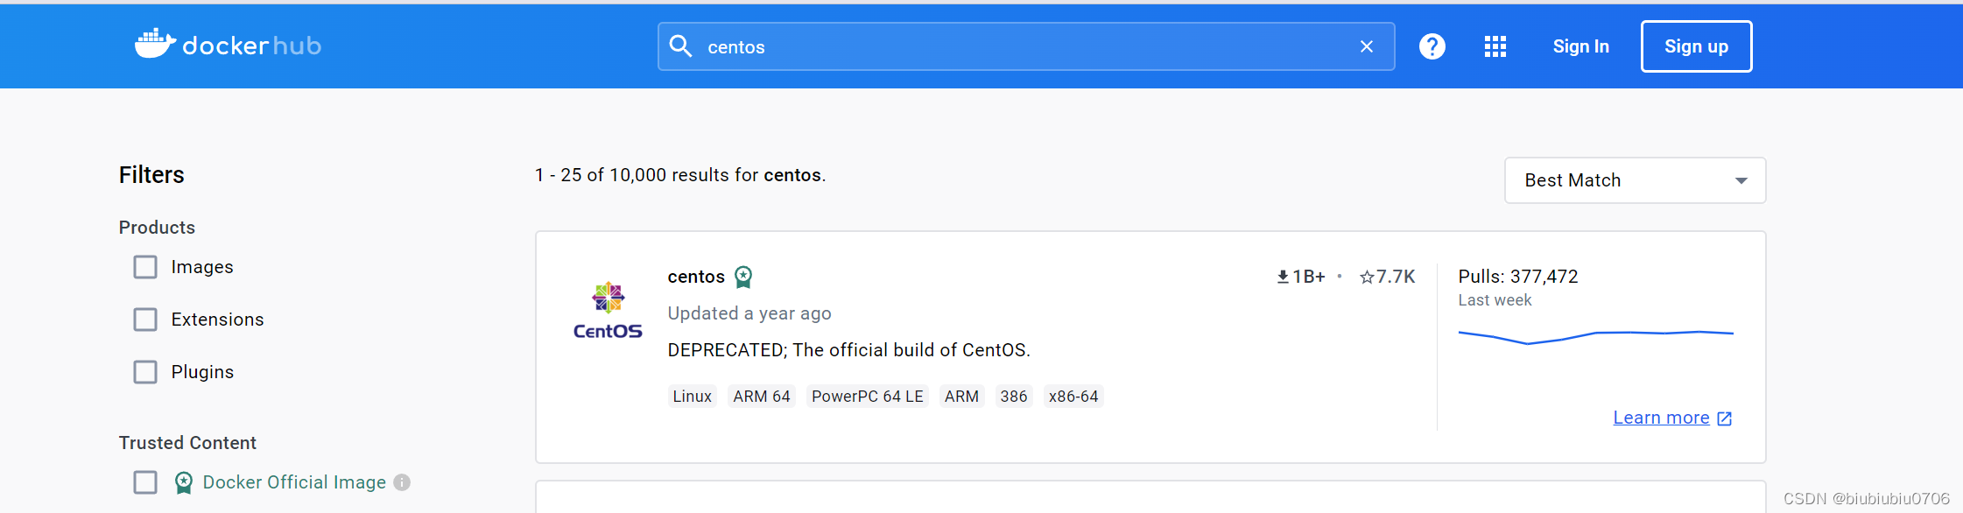Click the search magnifier icon
The width and height of the screenshot is (1963, 513).
681,46
